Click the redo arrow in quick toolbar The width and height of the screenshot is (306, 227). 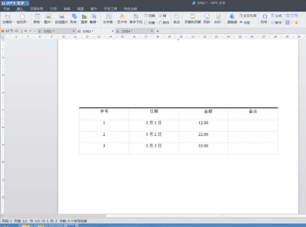pyautogui.click(x=30, y=31)
